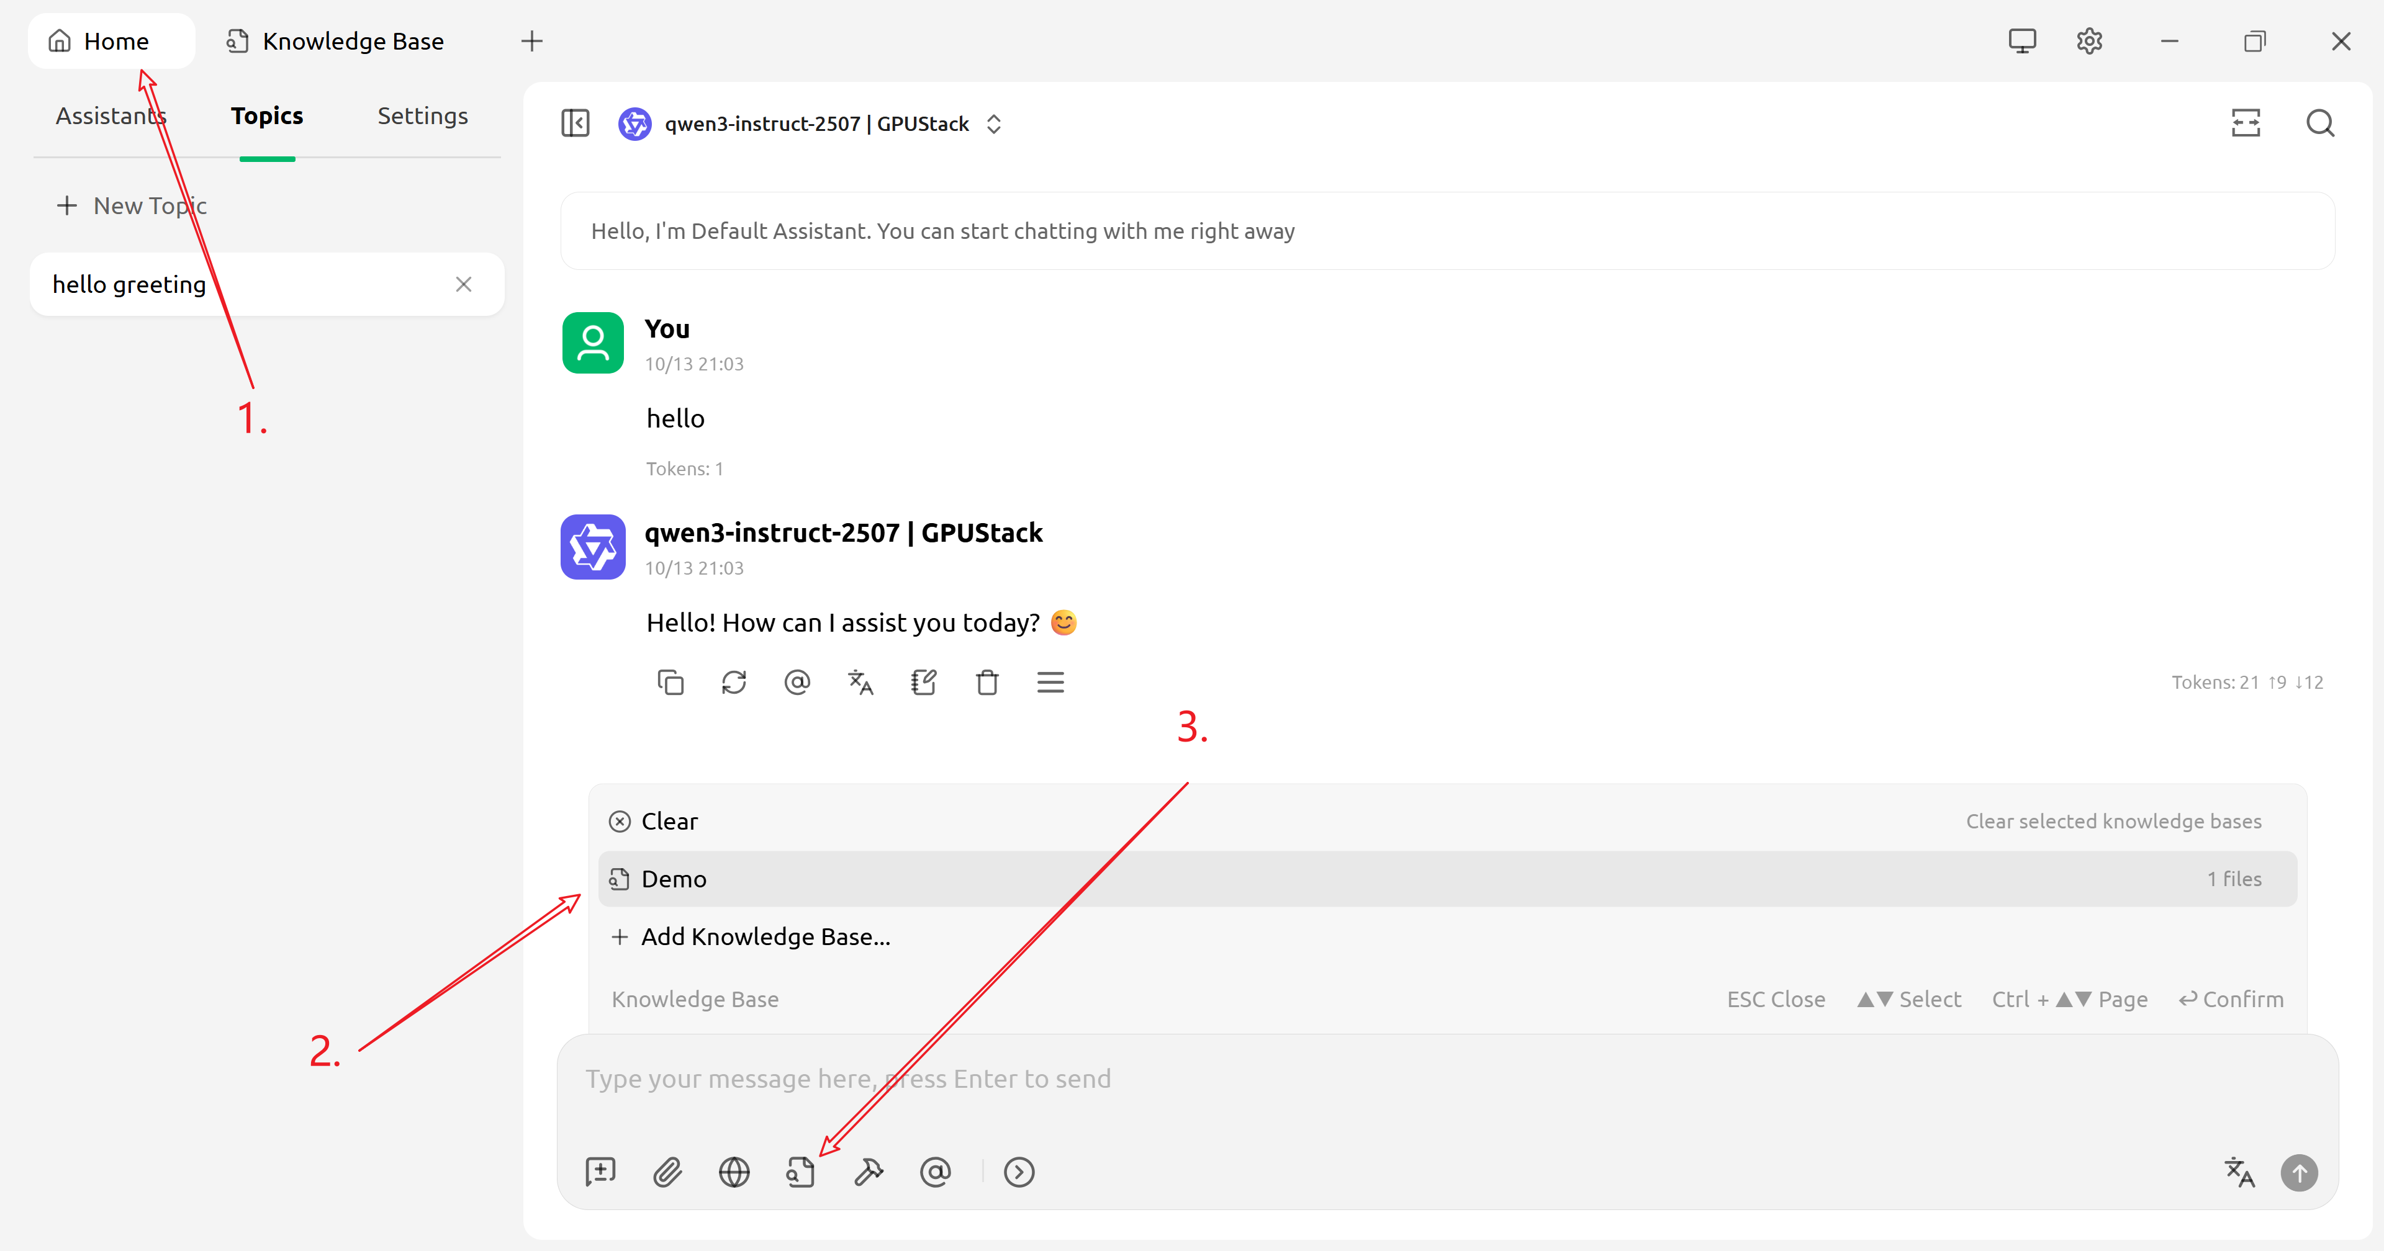2384x1251 pixels.
Task: Open the MCP tools hammer icon
Action: 868,1172
